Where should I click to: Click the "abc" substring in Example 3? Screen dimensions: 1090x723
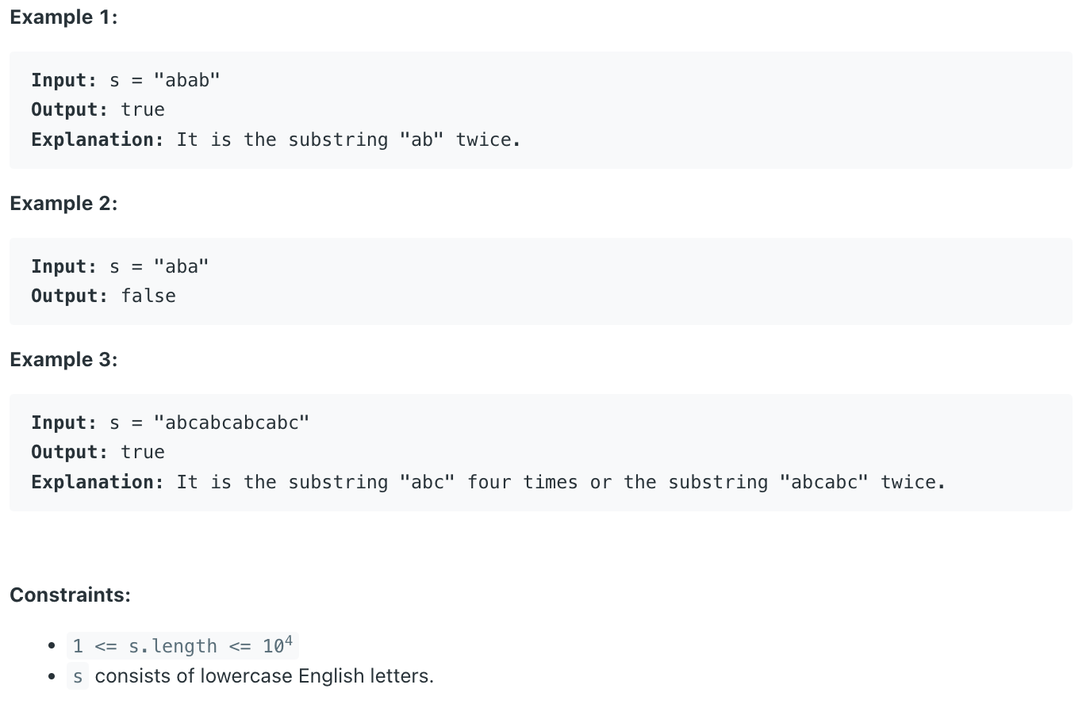[x=428, y=482]
